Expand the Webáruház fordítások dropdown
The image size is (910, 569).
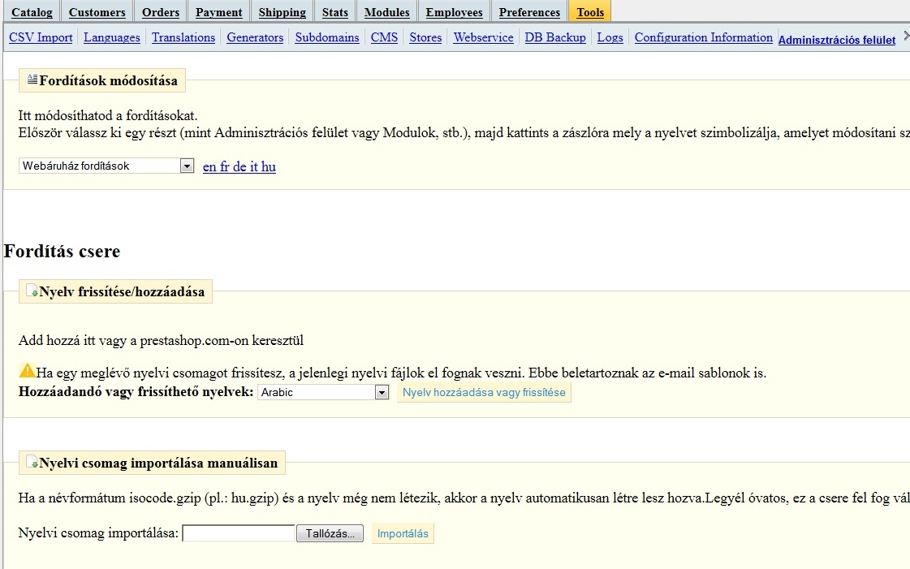pyautogui.click(x=106, y=166)
